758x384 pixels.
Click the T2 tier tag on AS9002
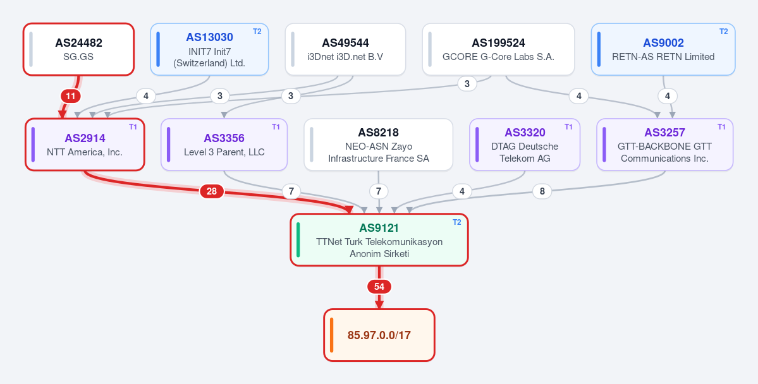coord(723,32)
